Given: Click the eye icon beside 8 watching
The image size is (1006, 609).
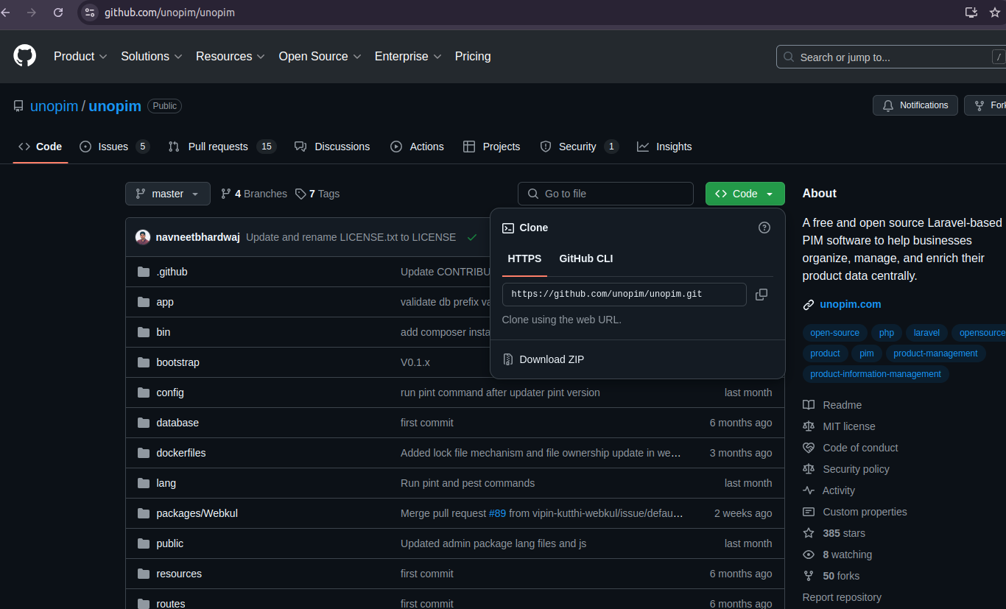Looking at the screenshot, I should click(x=809, y=555).
